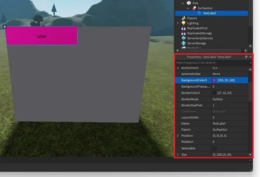Select ReplicatedStorage in the Explorer tree

[x=199, y=33]
